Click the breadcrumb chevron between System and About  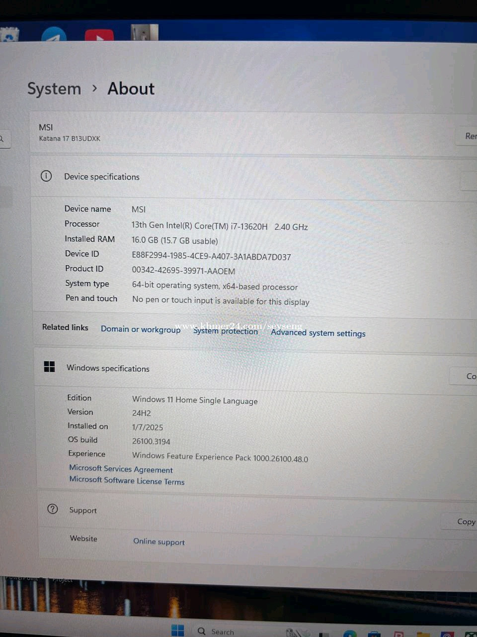point(95,88)
